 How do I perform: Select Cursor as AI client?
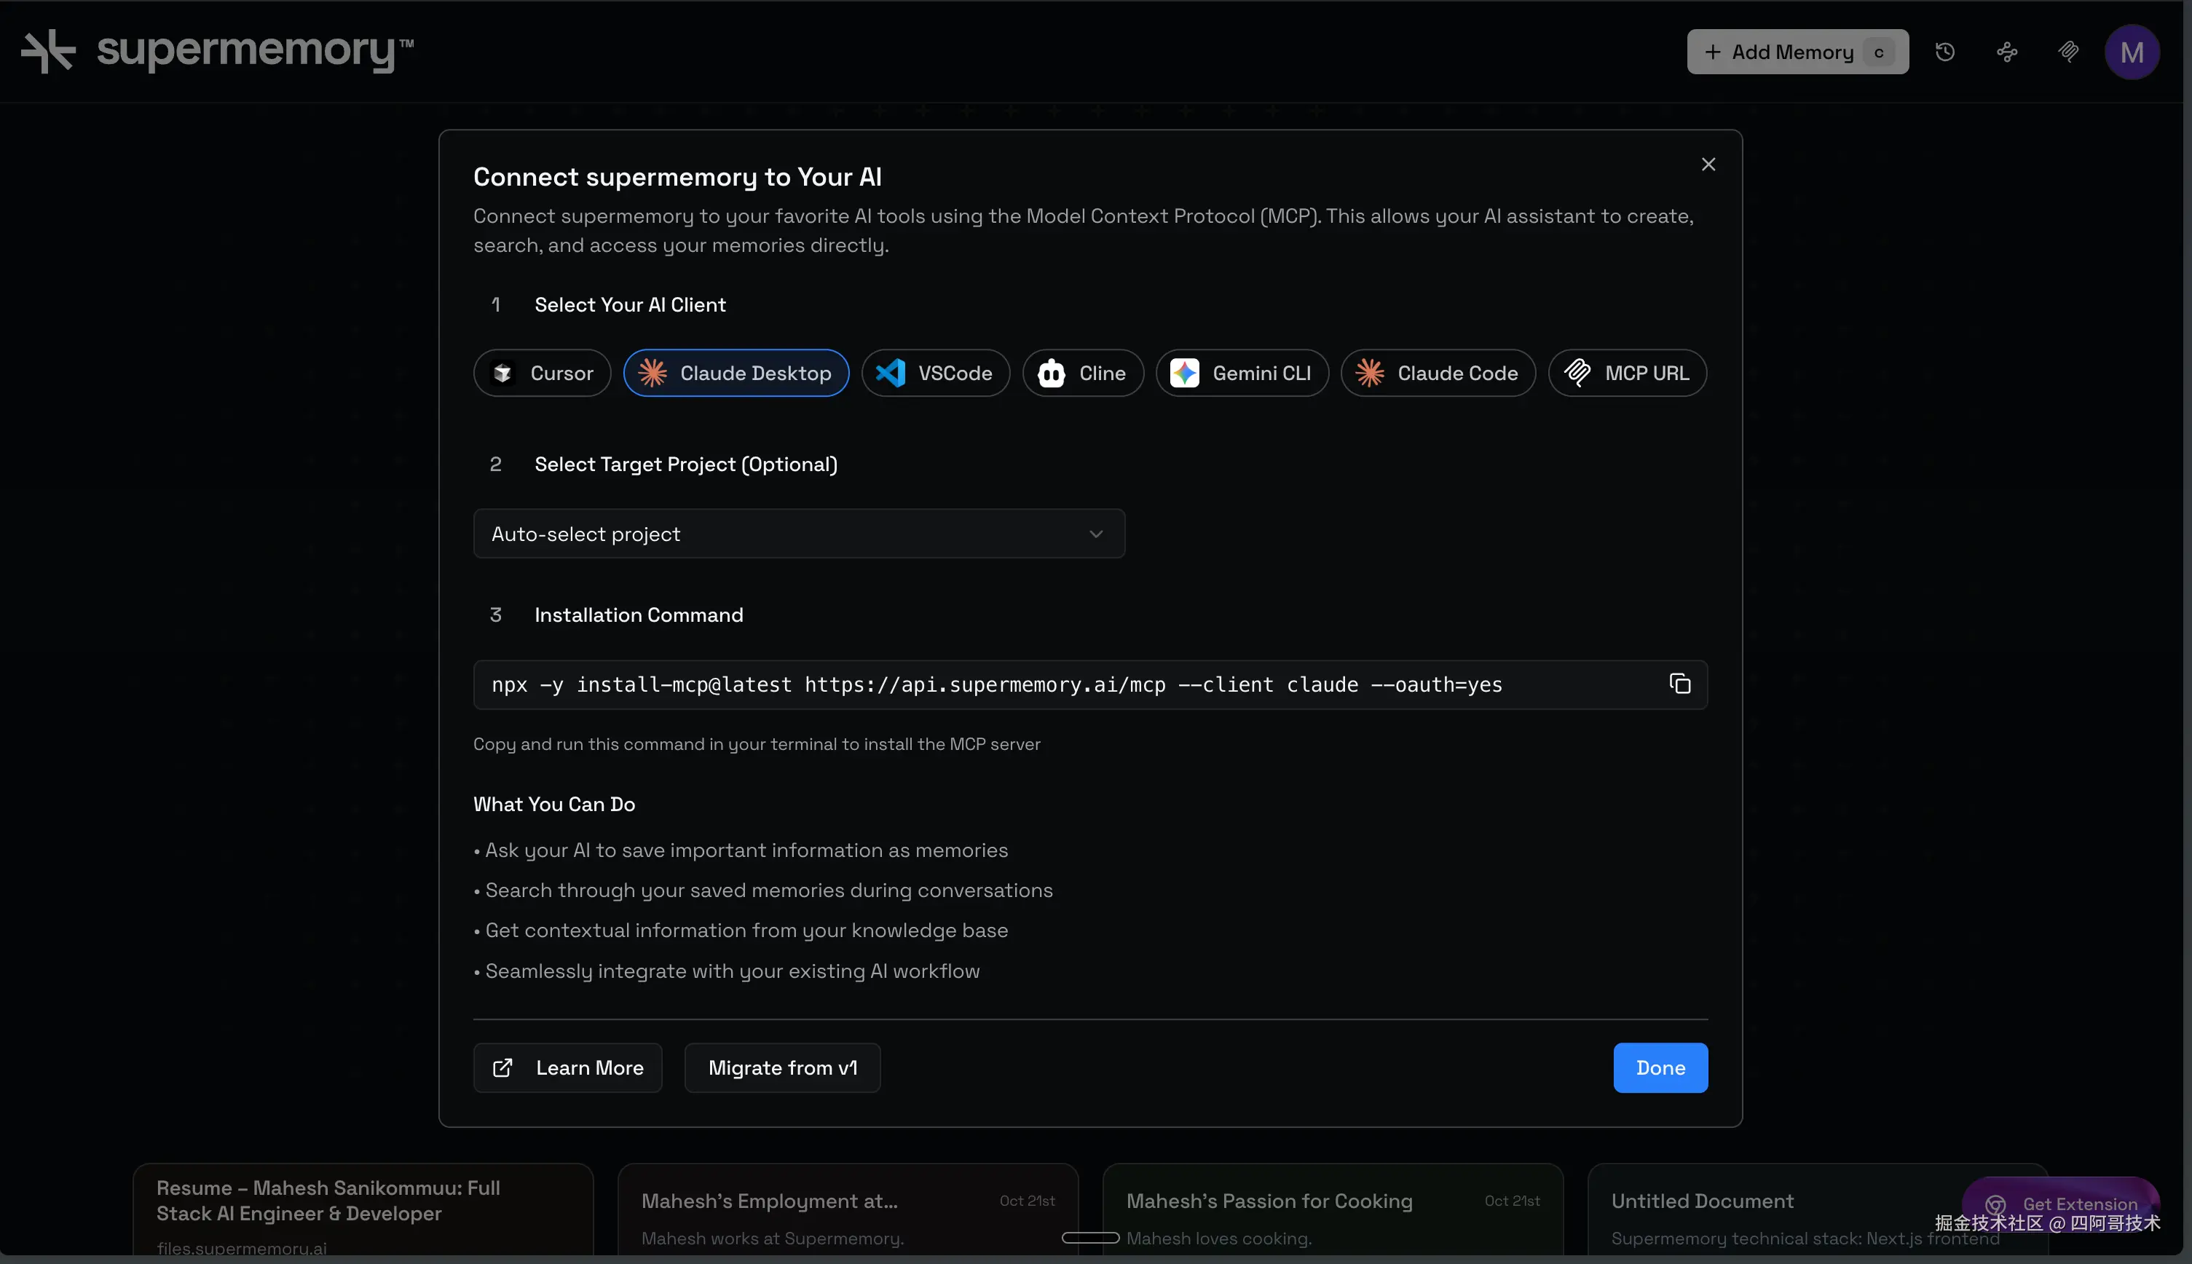[x=542, y=374]
